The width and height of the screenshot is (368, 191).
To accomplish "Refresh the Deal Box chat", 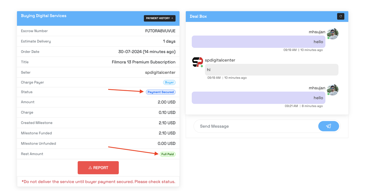I will [341, 16].
